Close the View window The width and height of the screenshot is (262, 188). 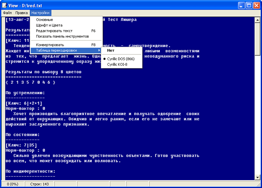(x=256, y=6)
